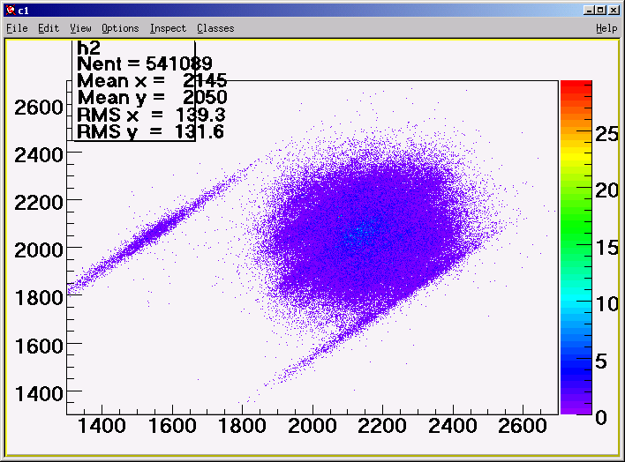Open the View menu
The height and width of the screenshot is (462, 625).
coord(80,28)
